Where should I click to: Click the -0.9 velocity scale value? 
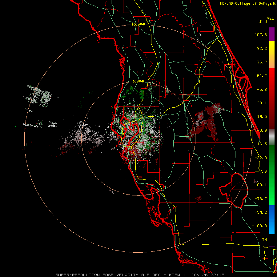pyautogui.click(x=262, y=130)
